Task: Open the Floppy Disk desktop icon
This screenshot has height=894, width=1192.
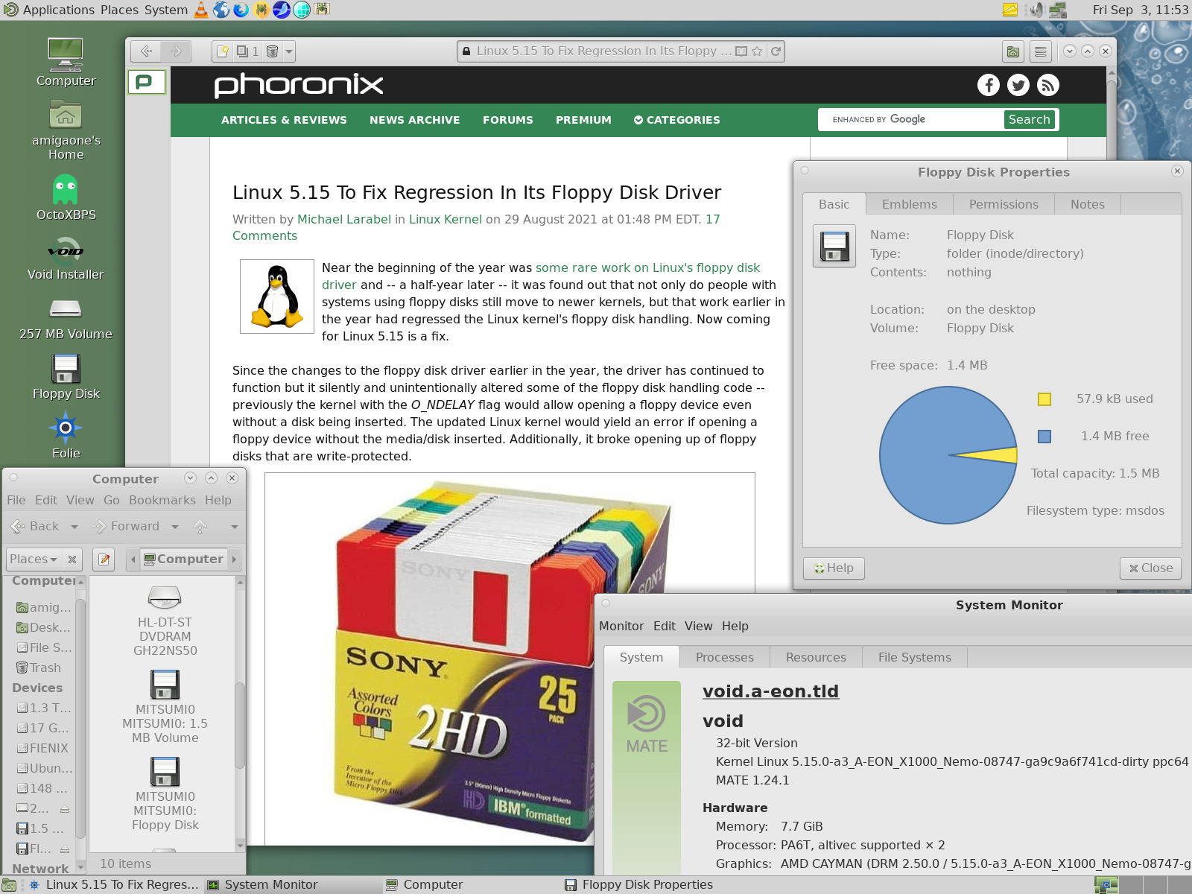Action: coord(66,377)
